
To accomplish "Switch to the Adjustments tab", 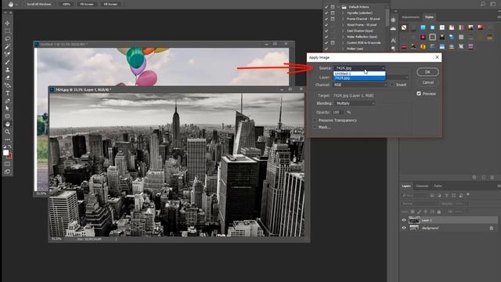I will pos(410,17).
